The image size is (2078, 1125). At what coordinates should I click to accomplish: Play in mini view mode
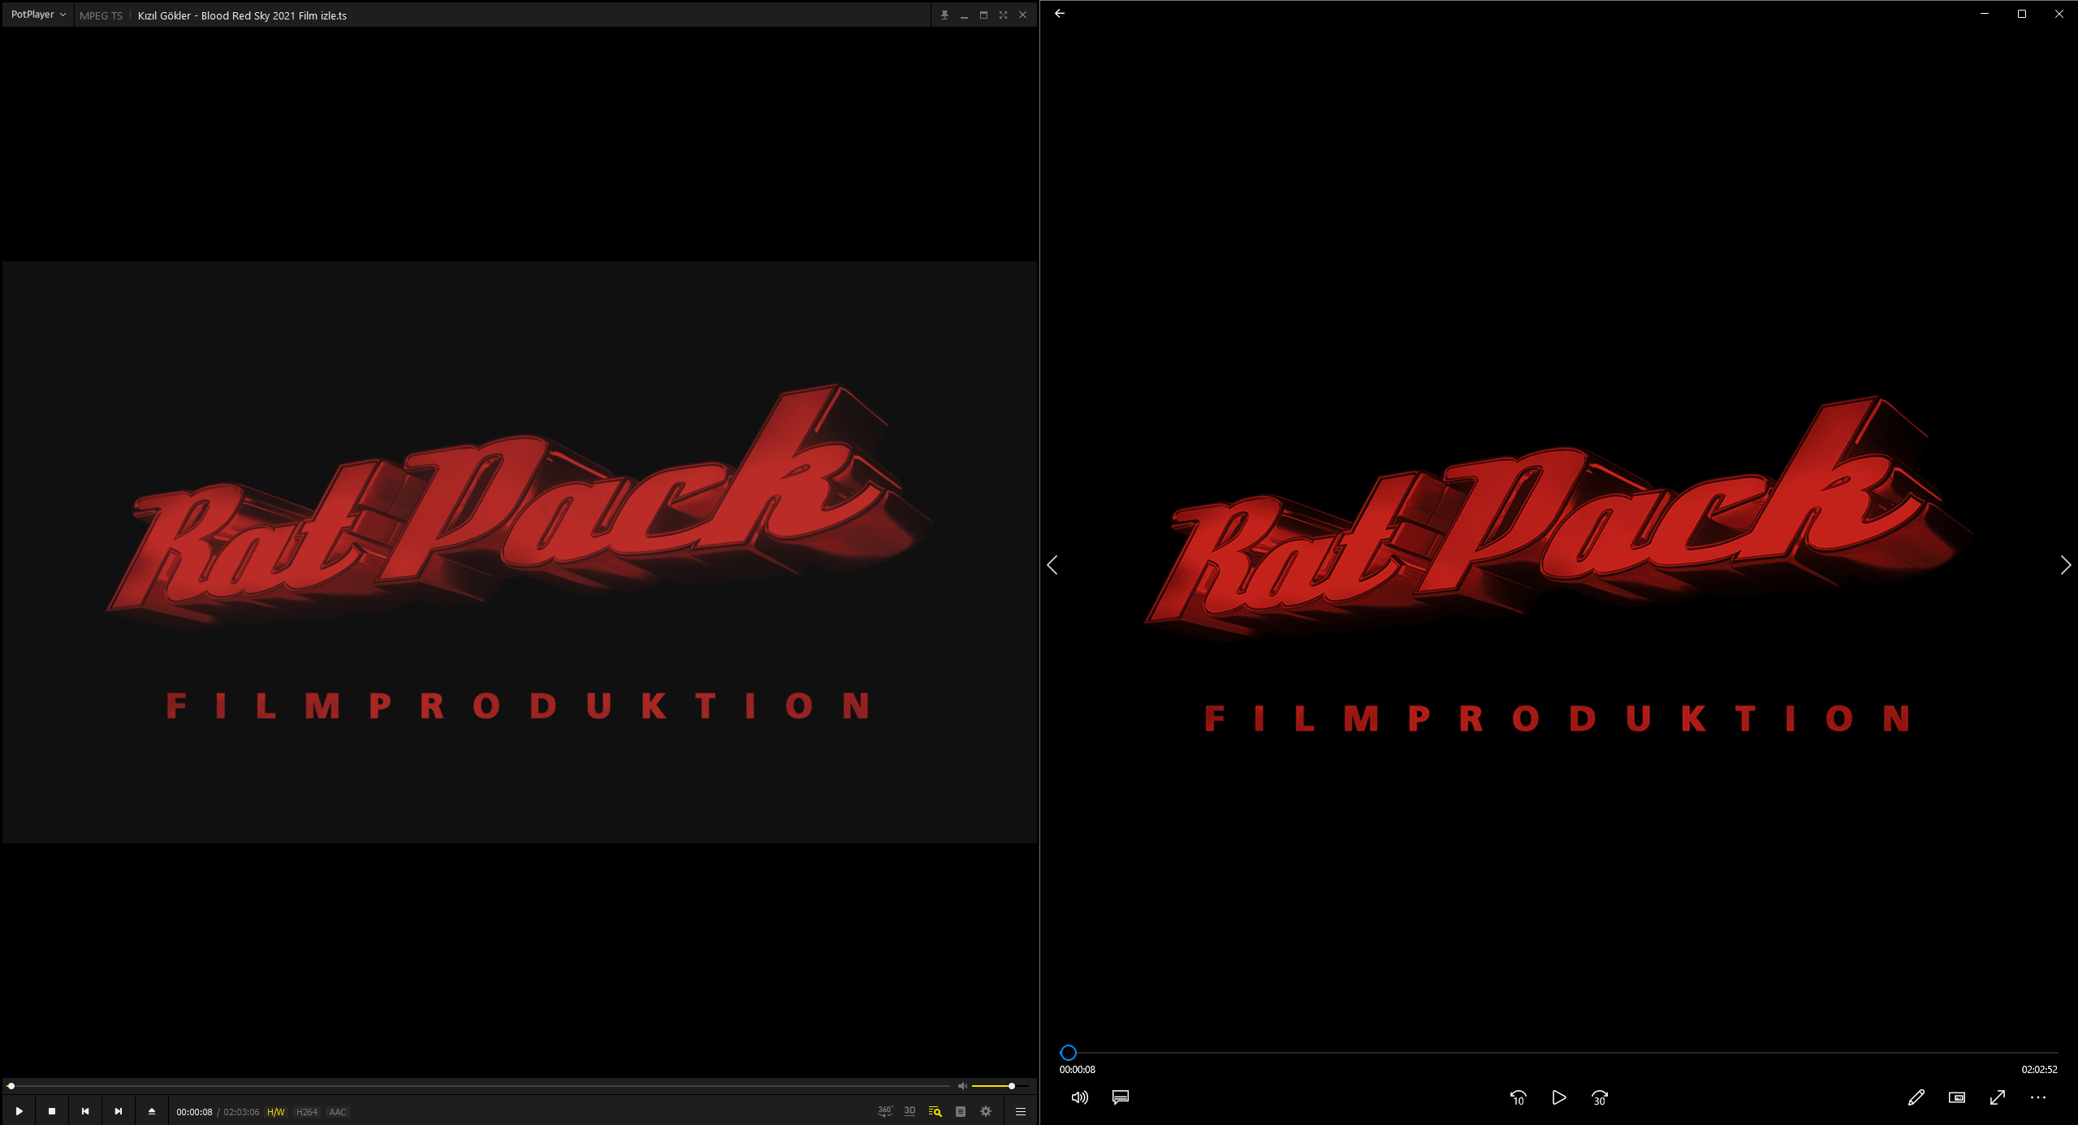1957,1097
